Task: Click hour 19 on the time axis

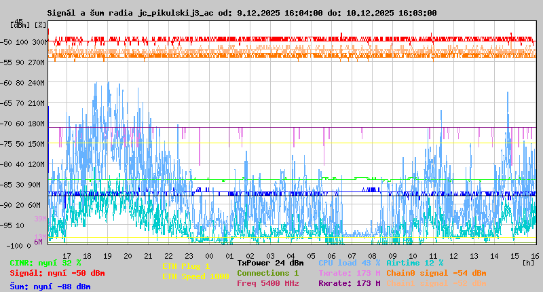Action: click(107, 255)
